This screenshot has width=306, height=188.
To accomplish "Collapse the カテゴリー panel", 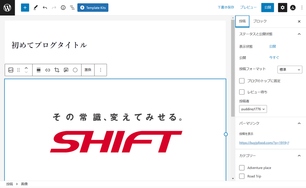I will tap(299, 156).
